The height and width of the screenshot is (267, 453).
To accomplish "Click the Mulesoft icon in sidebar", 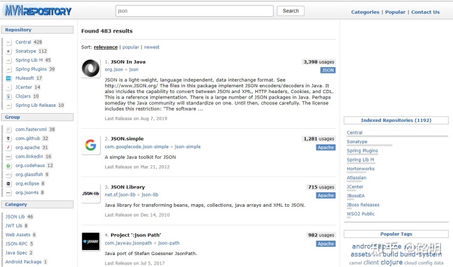I will (9, 78).
